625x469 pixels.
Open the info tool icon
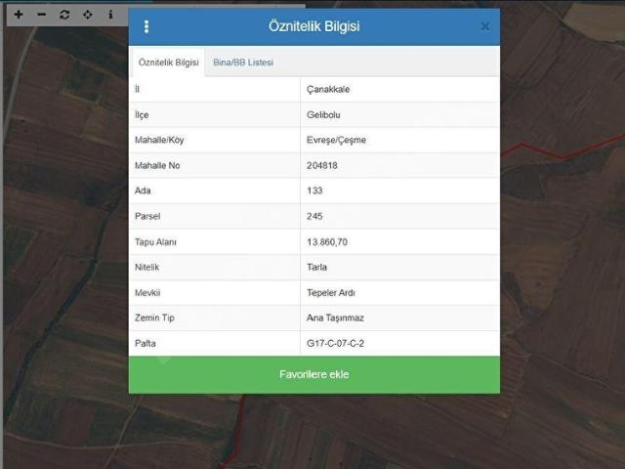[110, 15]
